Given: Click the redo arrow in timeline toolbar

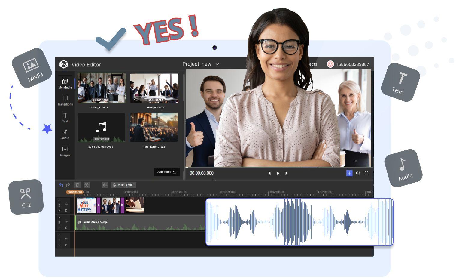Looking at the screenshot, I should pyautogui.click(x=68, y=185).
